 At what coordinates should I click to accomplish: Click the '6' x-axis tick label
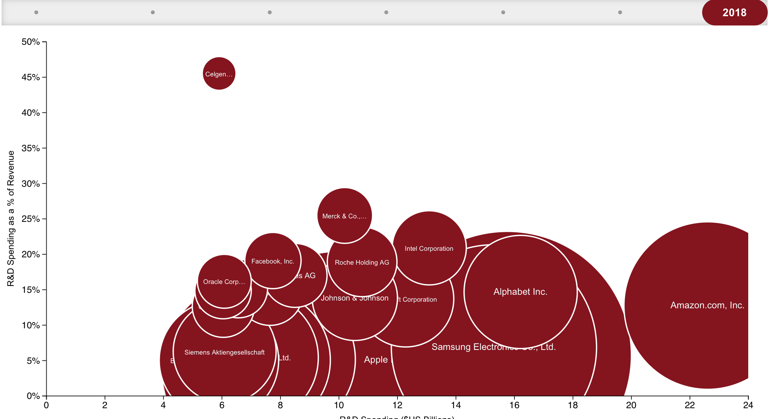pyautogui.click(x=222, y=405)
